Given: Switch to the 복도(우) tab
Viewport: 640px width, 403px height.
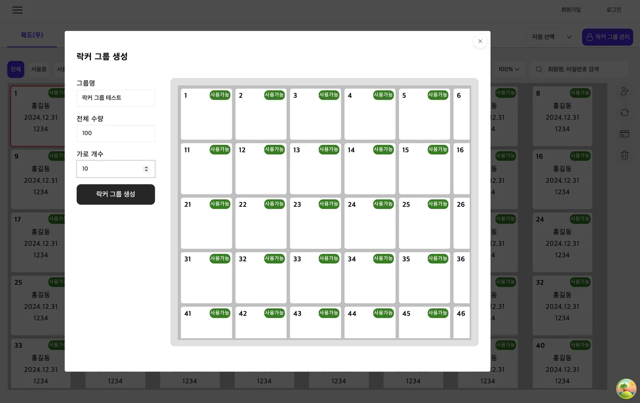Looking at the screenshot, I should pos(32,35).
